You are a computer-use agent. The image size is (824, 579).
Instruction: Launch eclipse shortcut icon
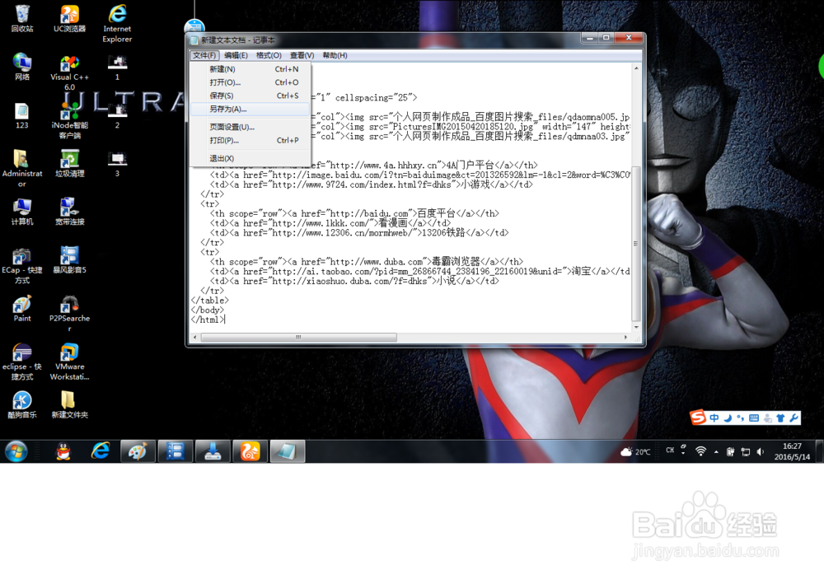[x=22, y=362]
